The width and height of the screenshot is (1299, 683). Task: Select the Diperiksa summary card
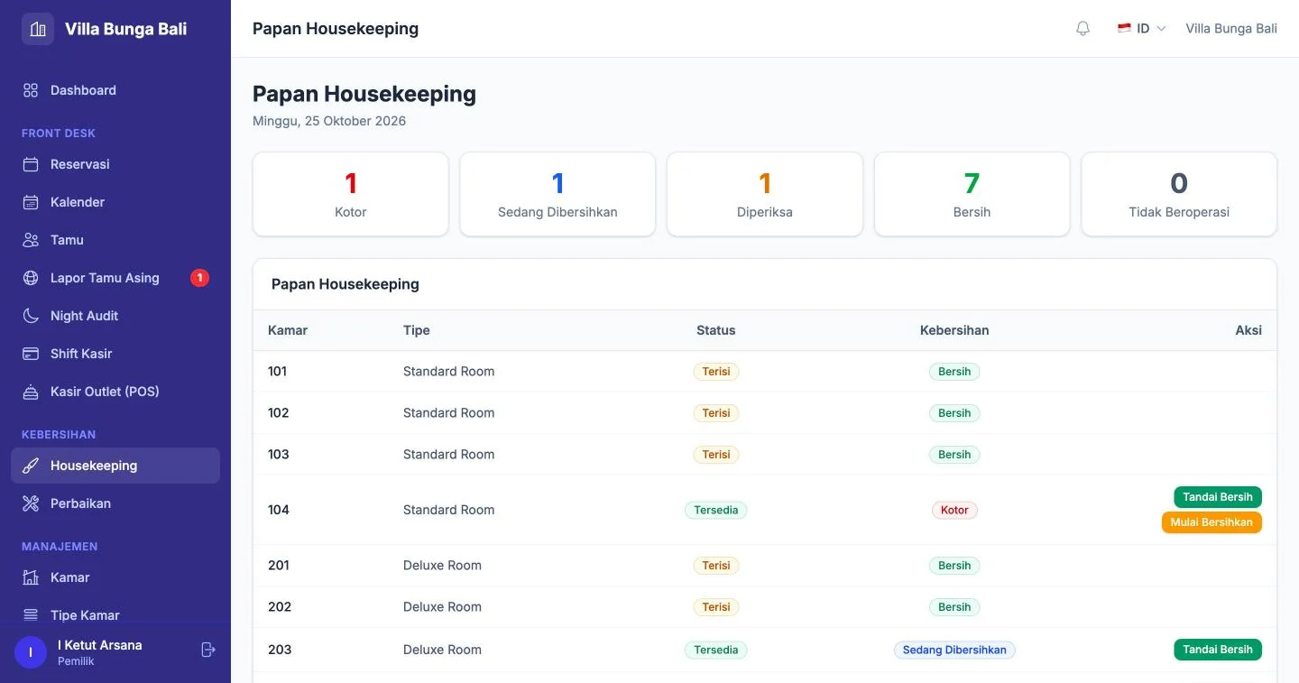(765, 194)
